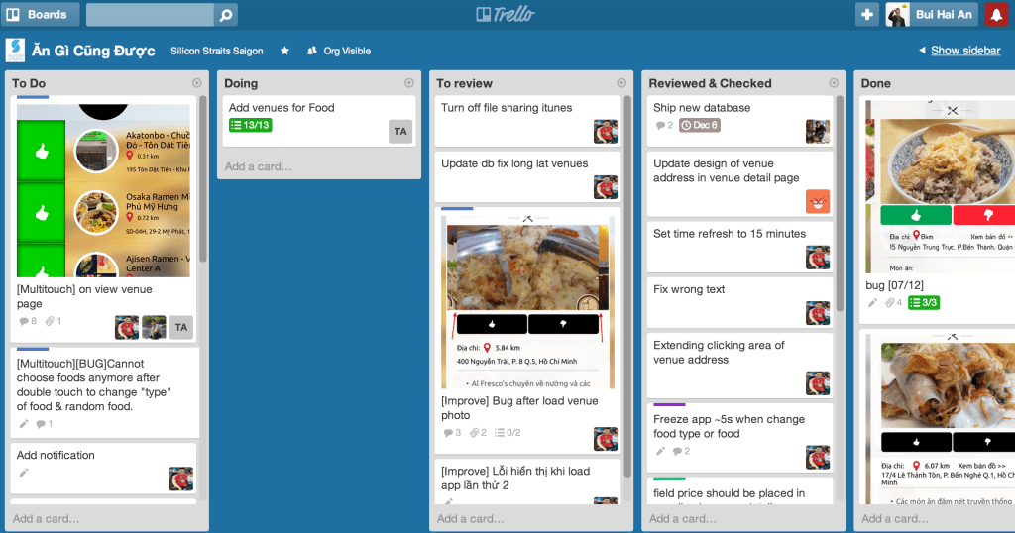
Task: Open the Fix wrong text card
Action: (x=689, y=289)
